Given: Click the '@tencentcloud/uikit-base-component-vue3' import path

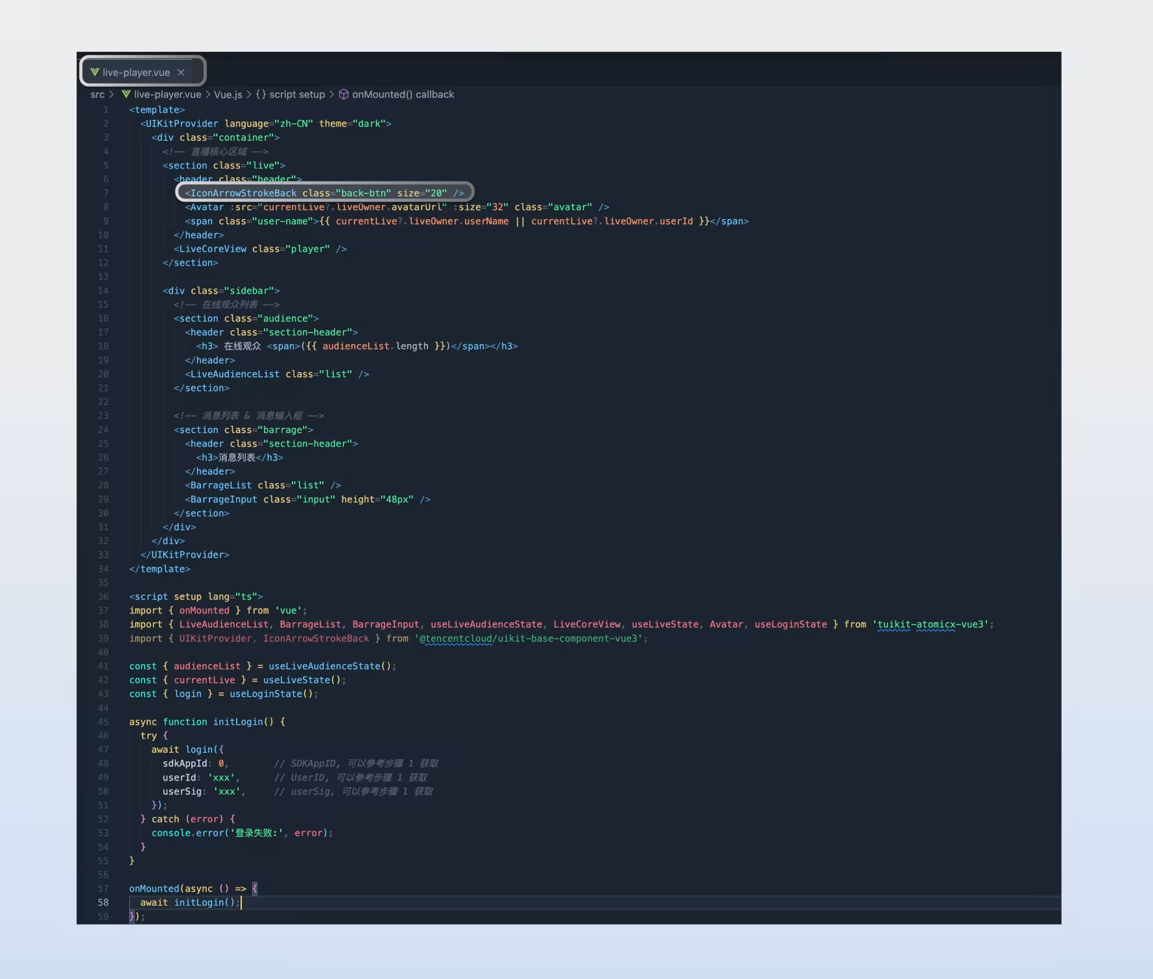Looking at the screenshot, I should point(530,639).
